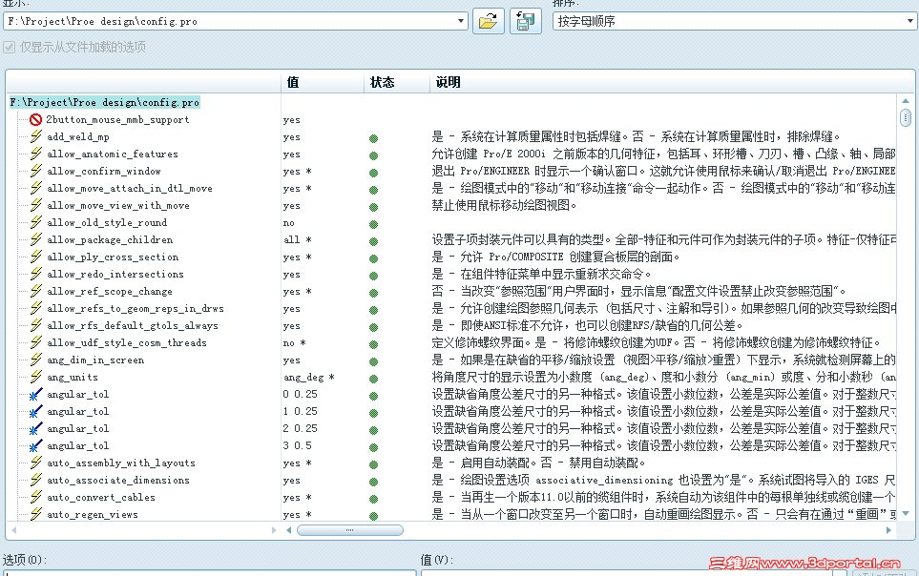Click the vertical scrollbar down arrow

(905, 513)
